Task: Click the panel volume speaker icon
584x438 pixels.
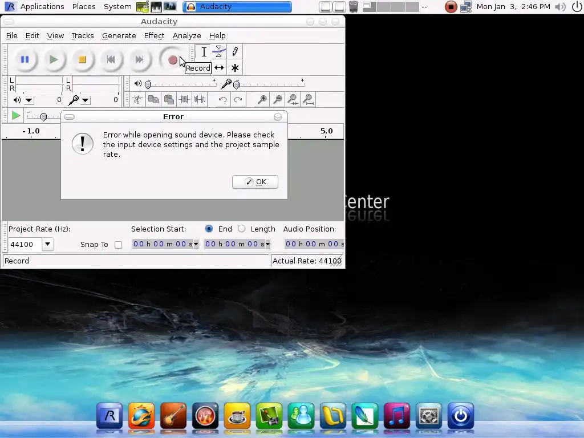Action: [560, 7]
